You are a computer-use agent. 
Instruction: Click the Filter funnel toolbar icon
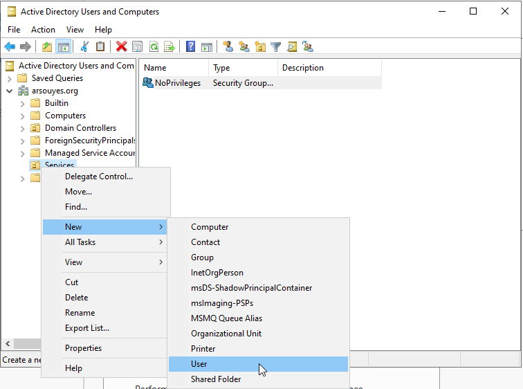[x=276, y=46]
